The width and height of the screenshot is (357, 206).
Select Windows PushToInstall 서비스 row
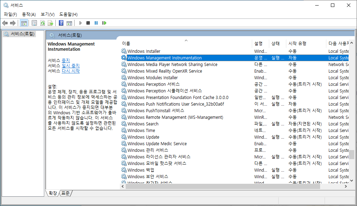pos(235,110)
